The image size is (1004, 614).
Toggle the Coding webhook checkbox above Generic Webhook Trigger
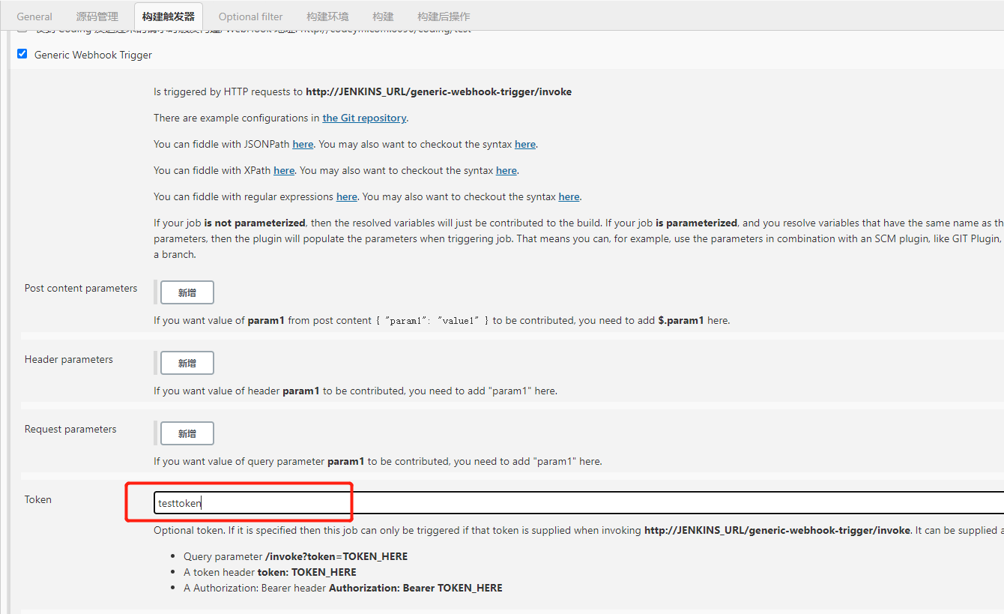point(22,28)
